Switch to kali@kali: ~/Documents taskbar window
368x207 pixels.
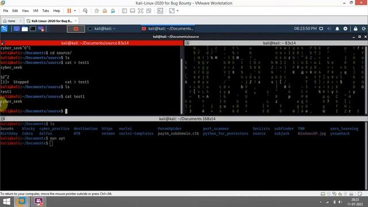[x=167, y=29]
